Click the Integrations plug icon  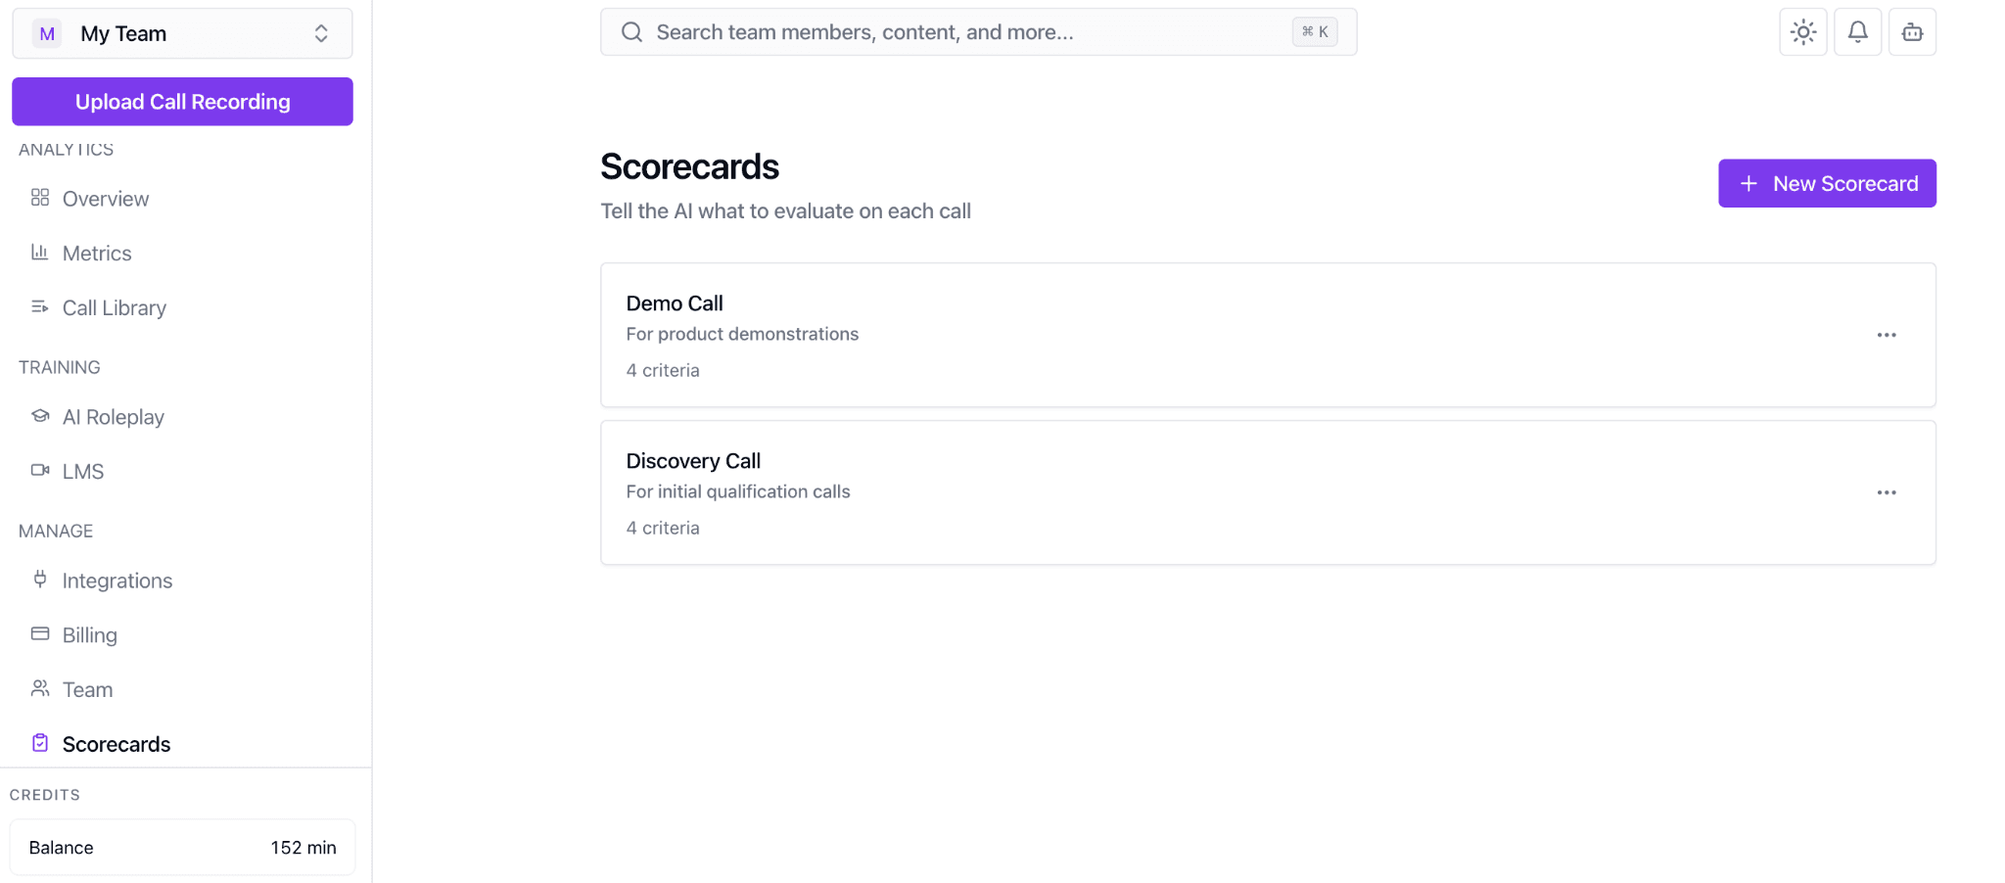[x=39, y=580]
